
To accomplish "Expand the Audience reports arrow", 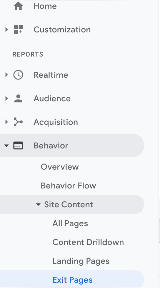I will 6,98.
